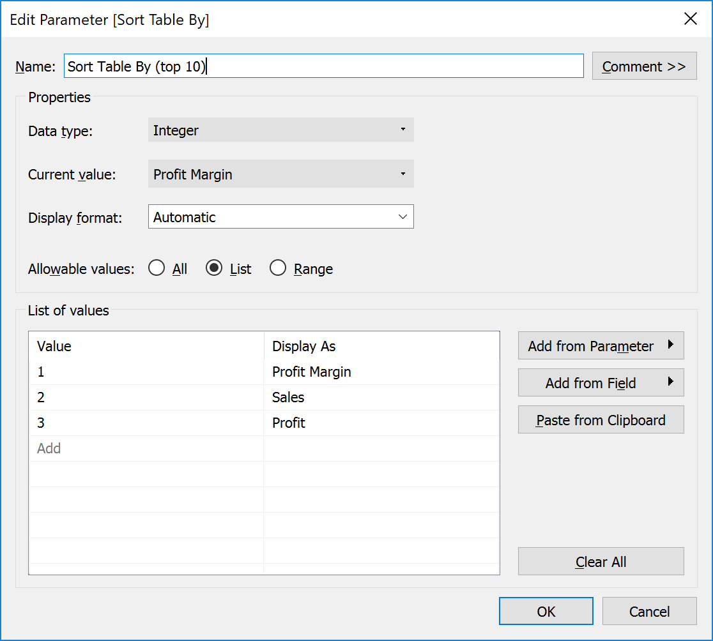This screenshot has width=713, height=641.
Task: Open the Data type dropdown
Action: pyautogui.click(x=281, y=130)
